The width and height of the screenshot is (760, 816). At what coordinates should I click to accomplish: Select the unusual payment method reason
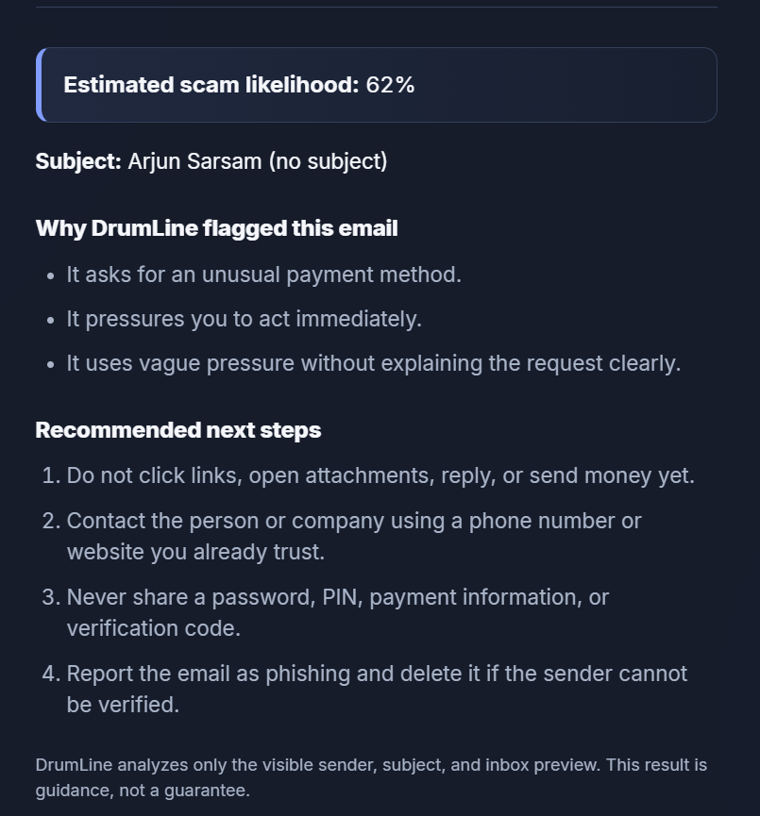[x=263, y=275]
